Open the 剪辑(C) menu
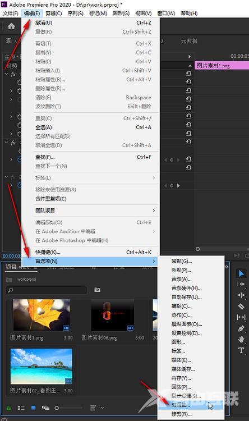249x421 pixels. [54, 13]
